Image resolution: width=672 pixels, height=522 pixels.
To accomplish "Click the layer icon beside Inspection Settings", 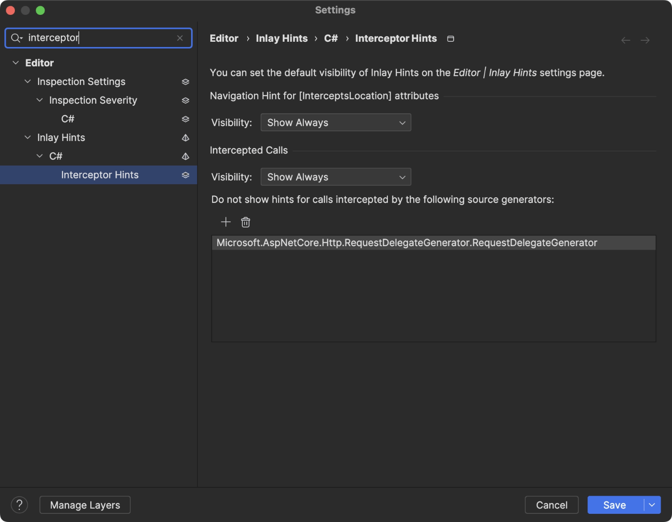I will coord(185,82).
